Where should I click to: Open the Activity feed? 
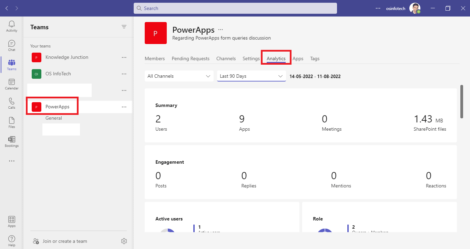point(12,26)
